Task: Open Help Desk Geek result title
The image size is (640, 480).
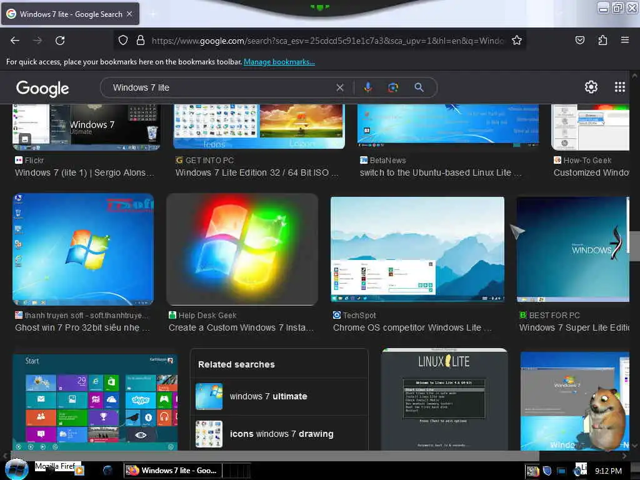Action: pos(241,327)
